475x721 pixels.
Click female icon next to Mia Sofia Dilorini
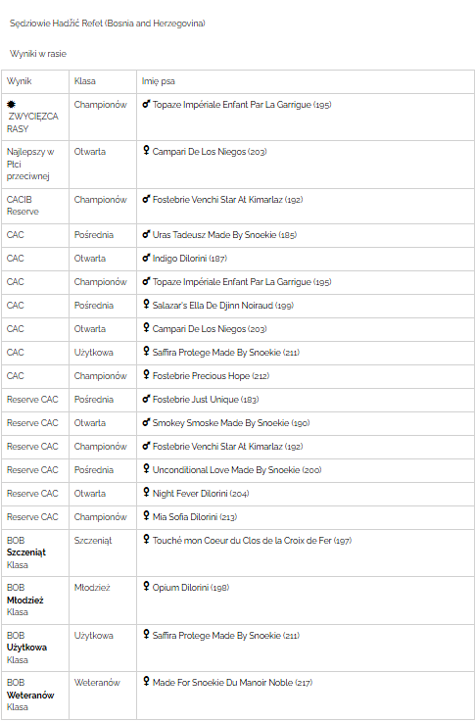coord(146,516)
